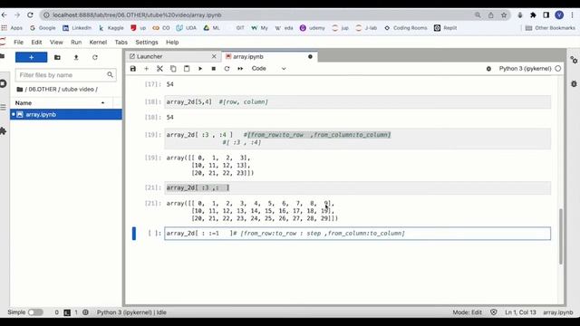Open the running terminals and kernels sidebar icon
Image resolution: width=580 pixels, height=326 pixels.
pos(3,83)
